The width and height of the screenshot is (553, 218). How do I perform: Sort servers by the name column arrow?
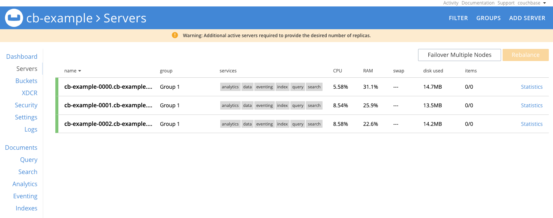80,71
